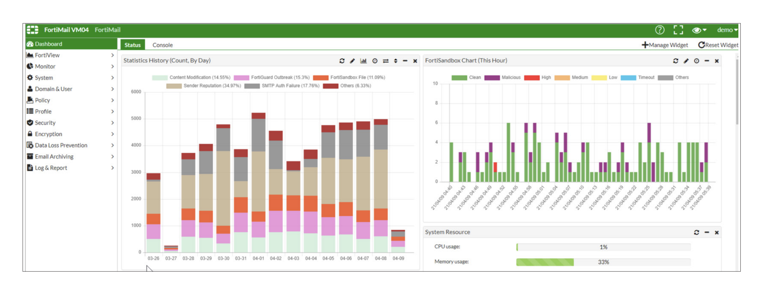
Task: Minimize the FortiSandbox Chart widget
Action: pyautogui.click(x=707, y=61)
